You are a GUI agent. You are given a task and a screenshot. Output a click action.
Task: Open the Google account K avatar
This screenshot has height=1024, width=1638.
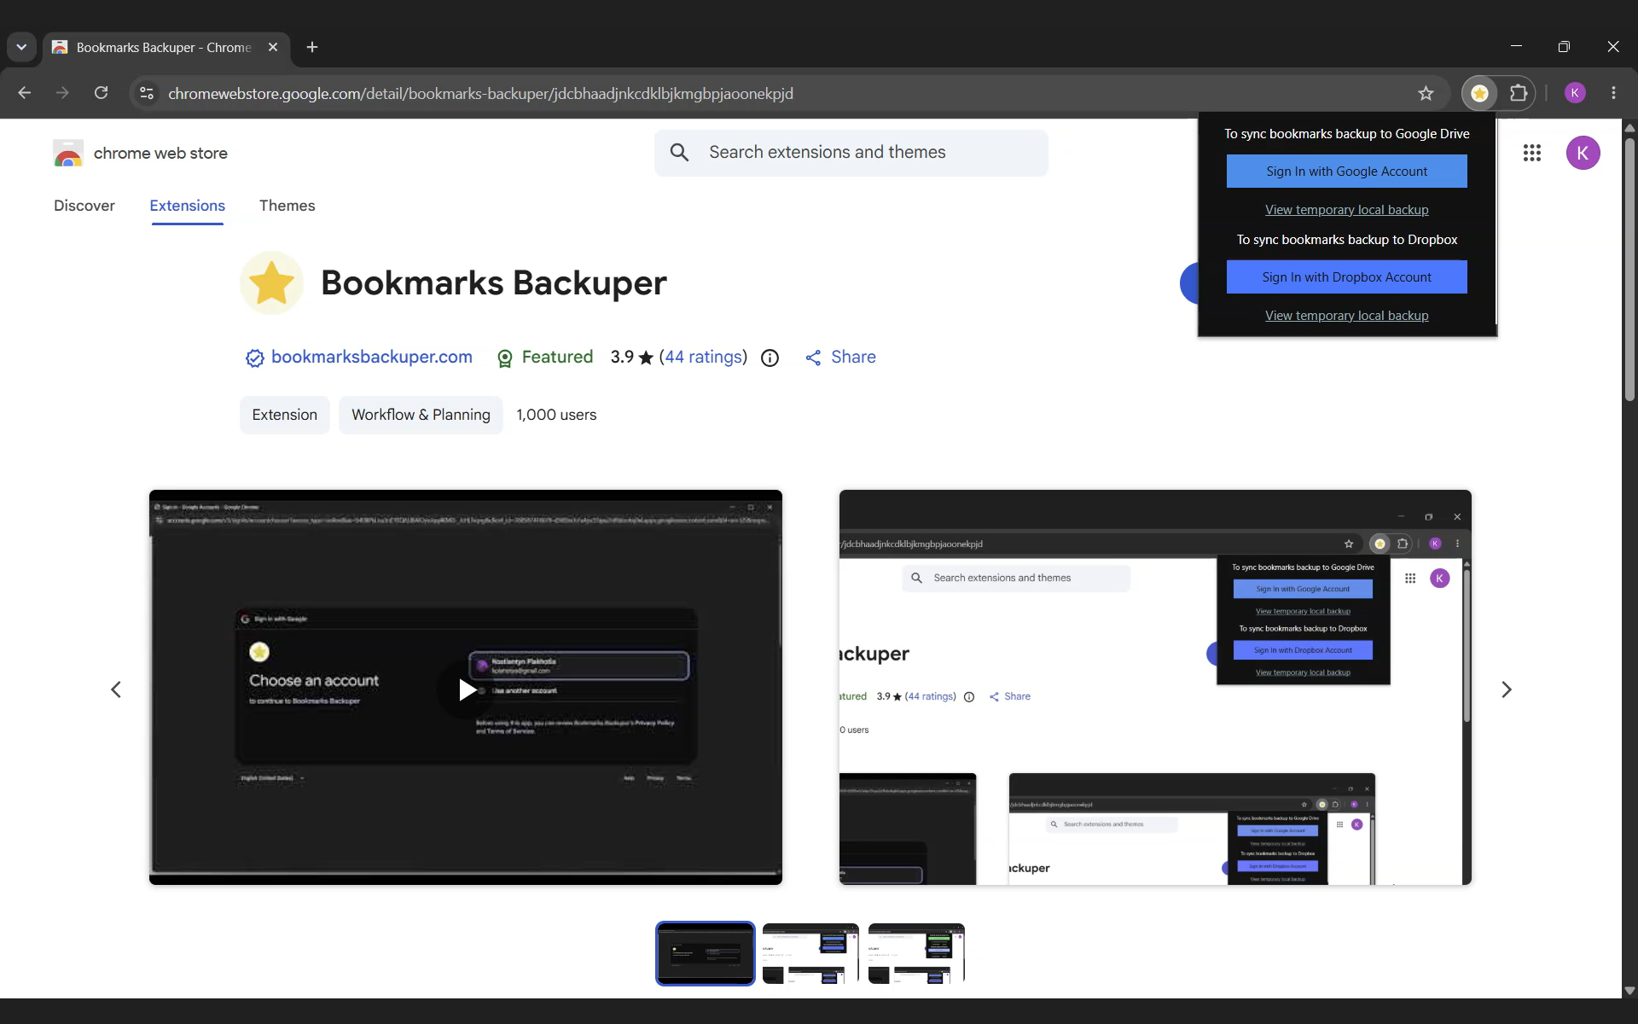click(1583, 153)
